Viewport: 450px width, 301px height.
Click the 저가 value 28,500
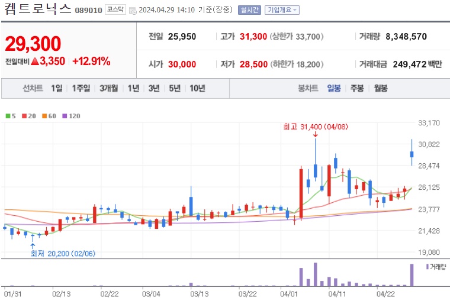(253, 64)
